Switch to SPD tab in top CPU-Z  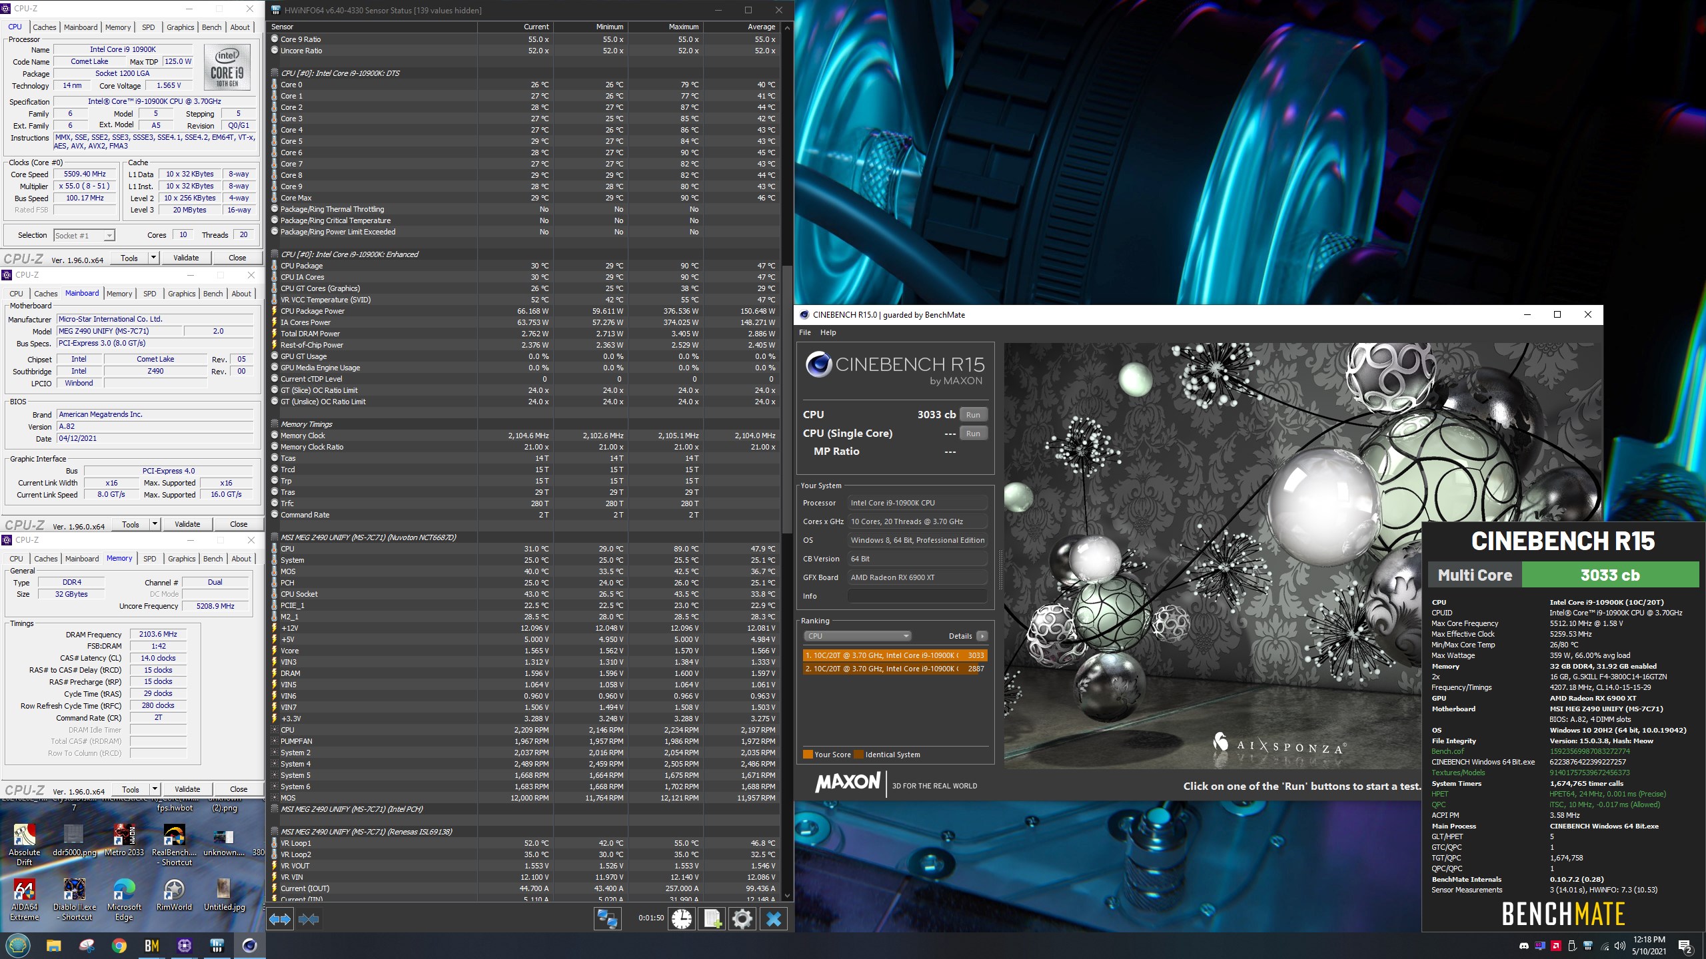pos(149,27)
